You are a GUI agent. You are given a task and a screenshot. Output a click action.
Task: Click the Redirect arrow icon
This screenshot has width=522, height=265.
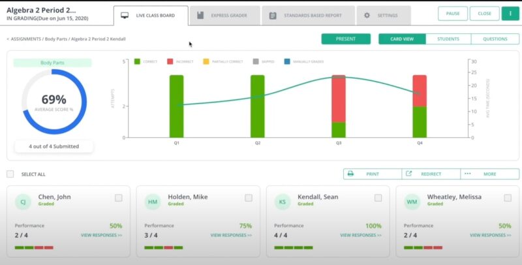pos(409,174)
